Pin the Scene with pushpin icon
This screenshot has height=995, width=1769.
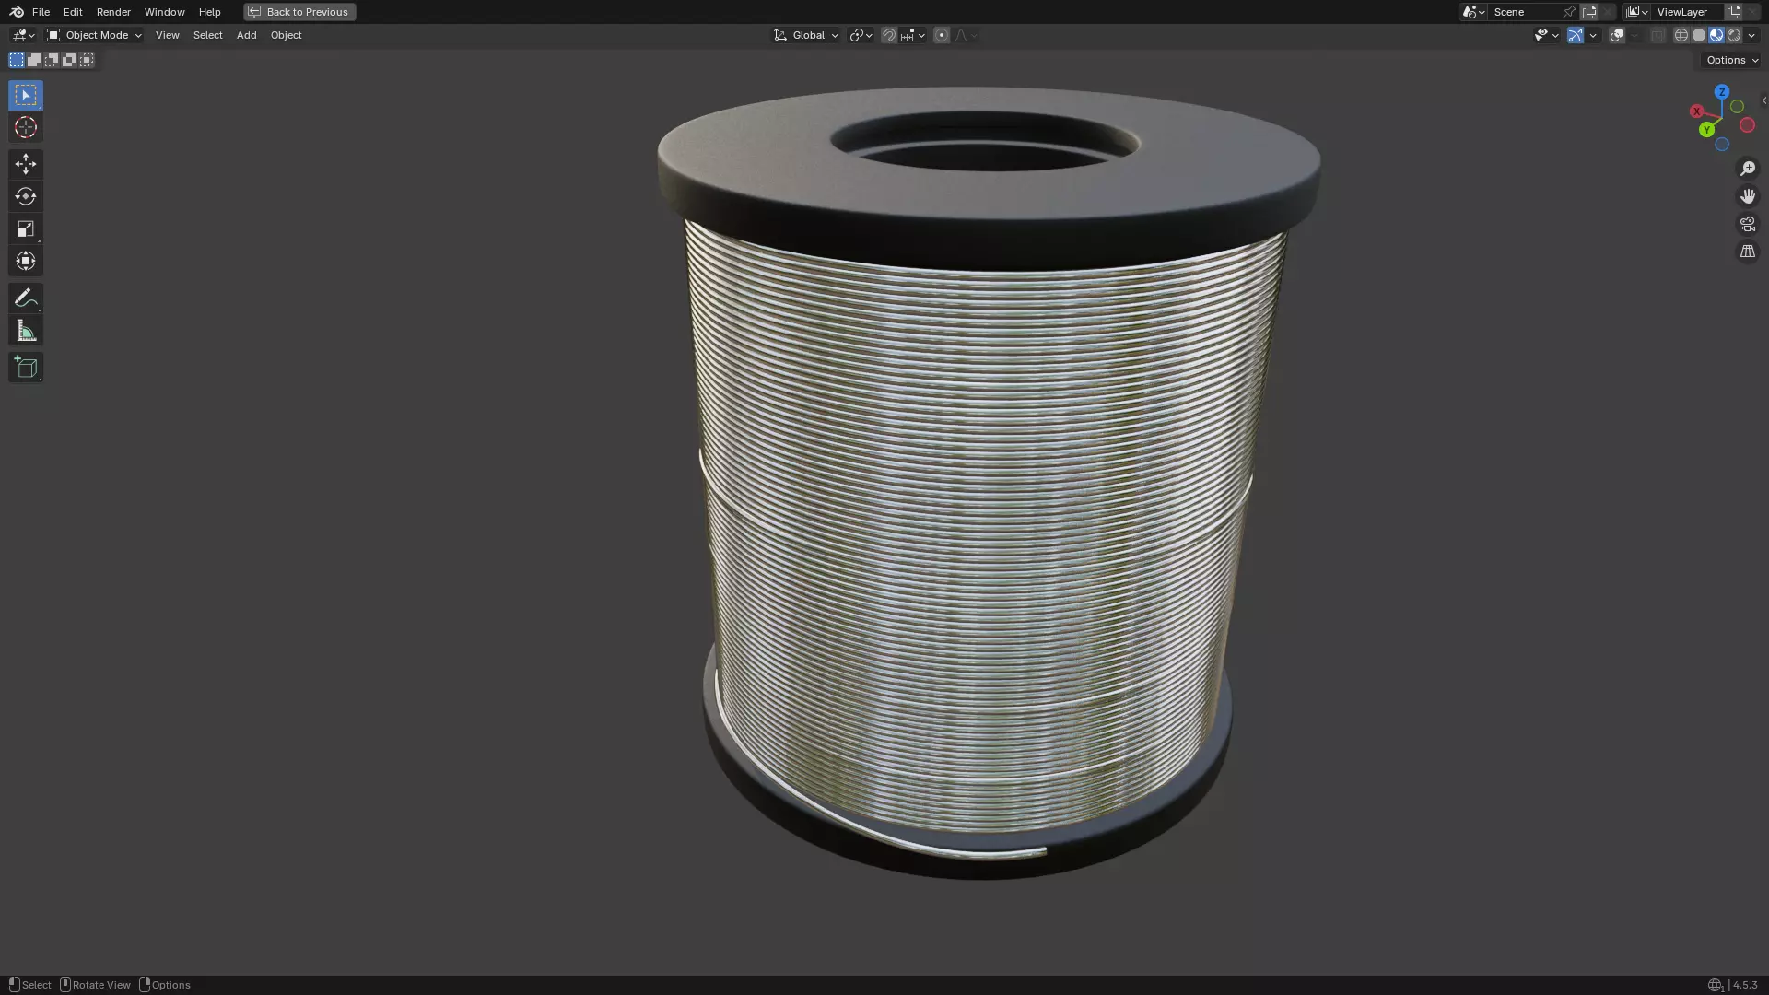tap(1569, 12)
